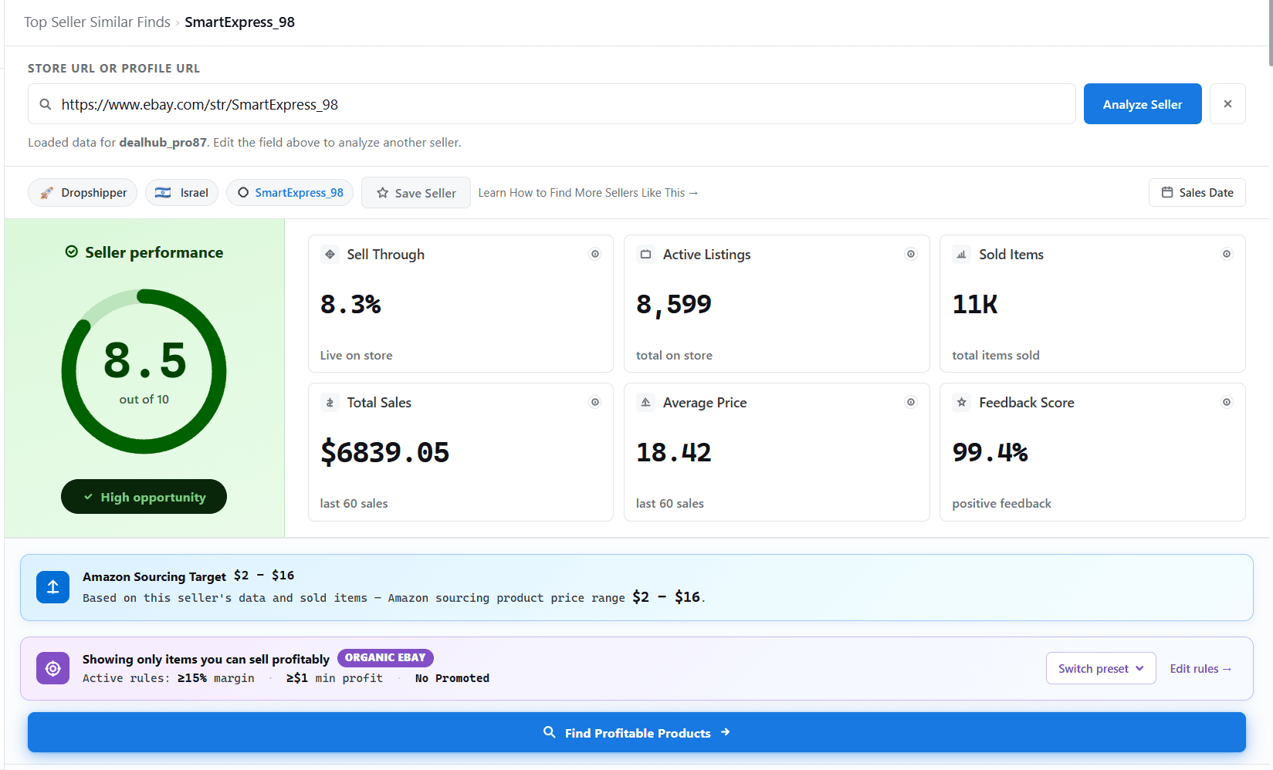This screenshot has width=1273, height=770.
Task: Open the Switch preset dropdown
Action: pyautogui.click(x=1101, y=668)
